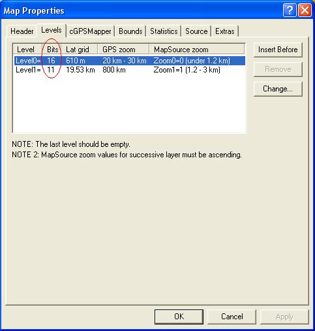Select the Level0= row
The image size is (315, 331).
point(130,61)
